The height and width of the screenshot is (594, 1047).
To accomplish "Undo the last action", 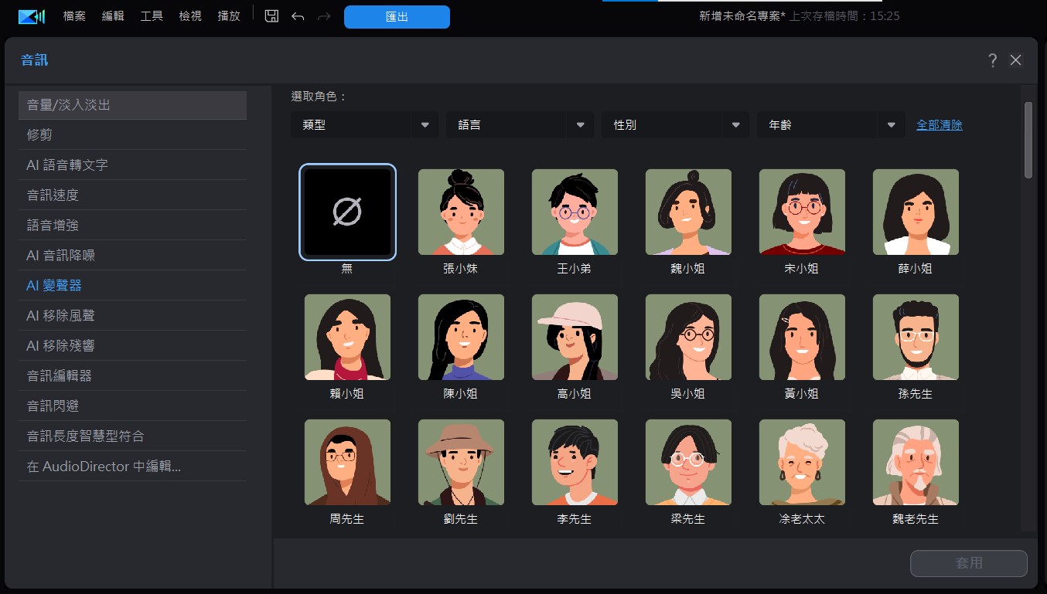I will (x=298, y=16).
